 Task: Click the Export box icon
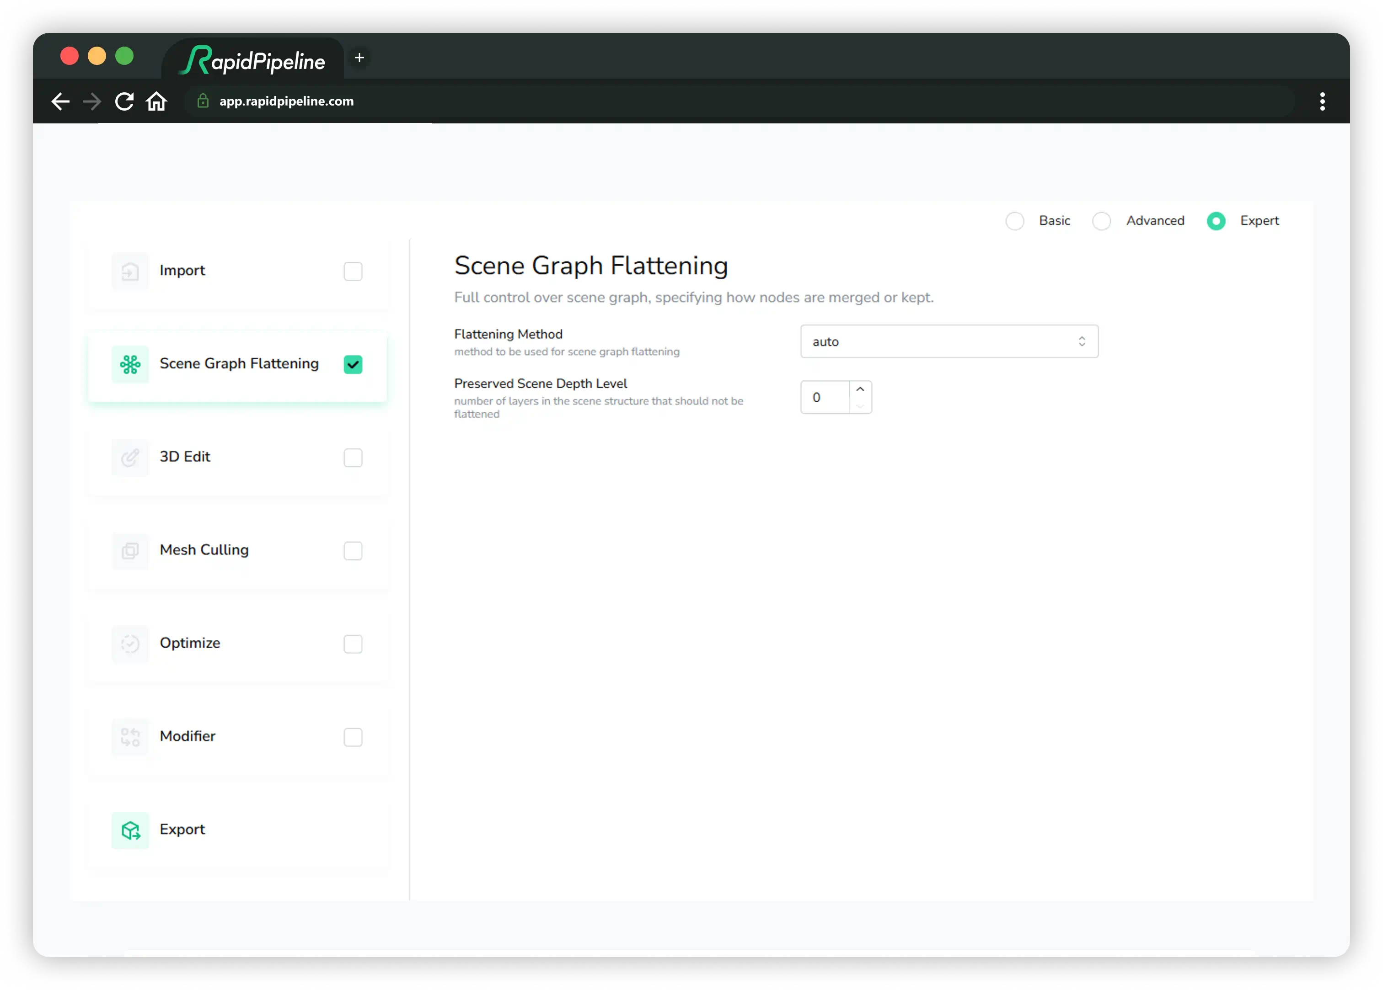[x=130, y=830]
